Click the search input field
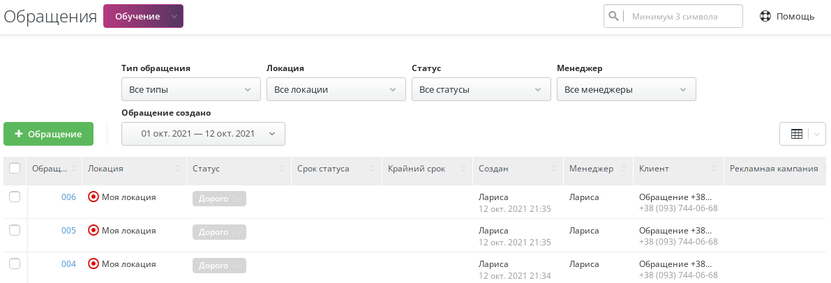This screenshot has height=283, width=831. (x=682, y=17)
